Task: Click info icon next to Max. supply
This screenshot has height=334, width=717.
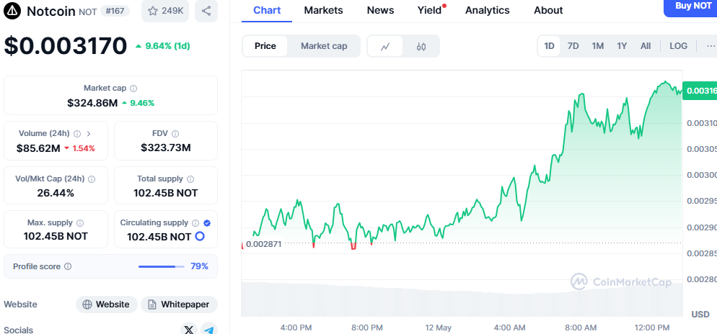Action: [x=80, y=223]
